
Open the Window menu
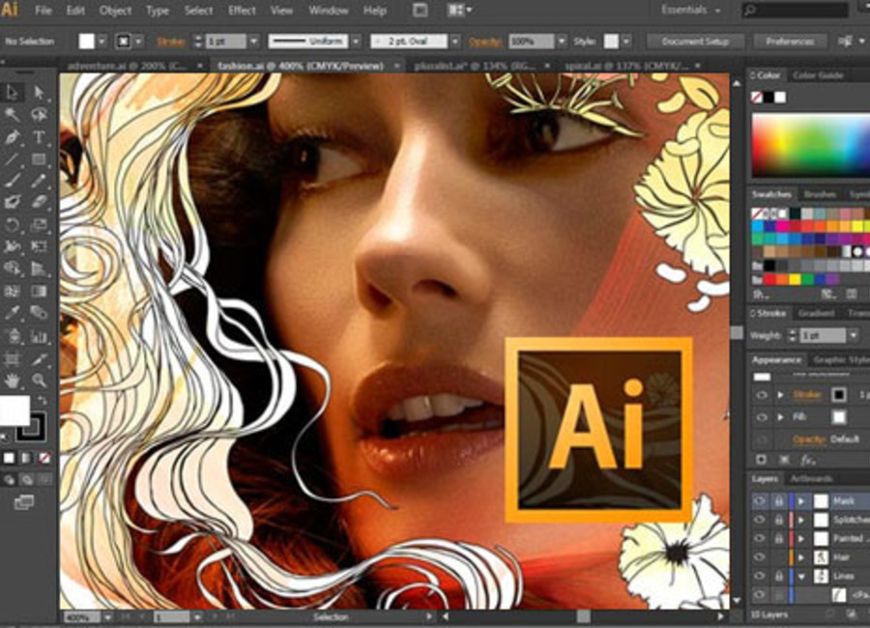328,11
